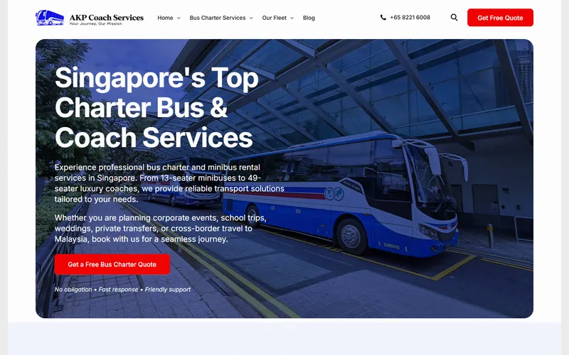Select the Our Fleet menu item
This screenshot has height=355, width=569.
click(x=275, y=18)
